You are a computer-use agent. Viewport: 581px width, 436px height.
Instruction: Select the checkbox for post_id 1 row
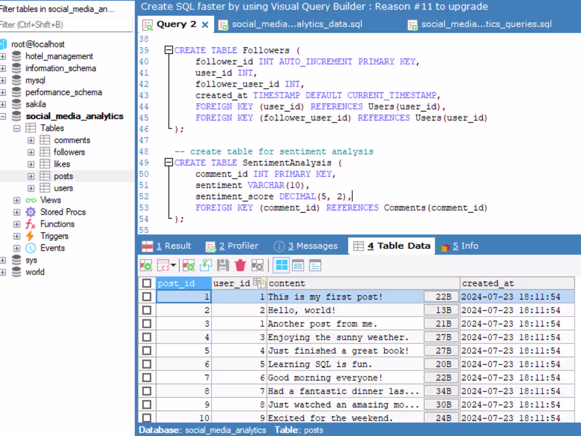[146, 296]
